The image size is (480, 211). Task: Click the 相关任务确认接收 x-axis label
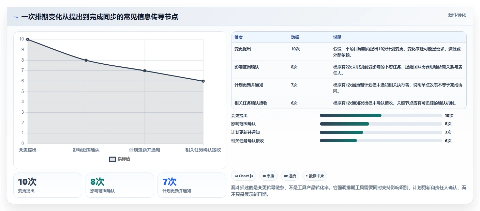(203, 150)
